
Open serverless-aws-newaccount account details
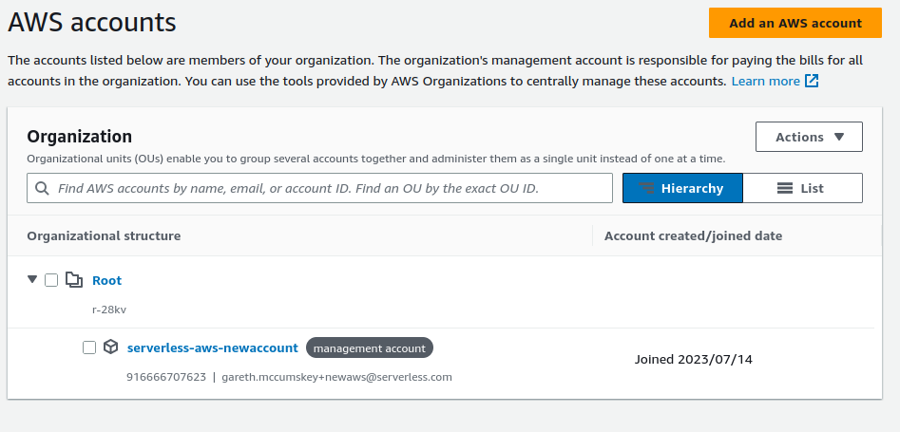coord(212,347)
